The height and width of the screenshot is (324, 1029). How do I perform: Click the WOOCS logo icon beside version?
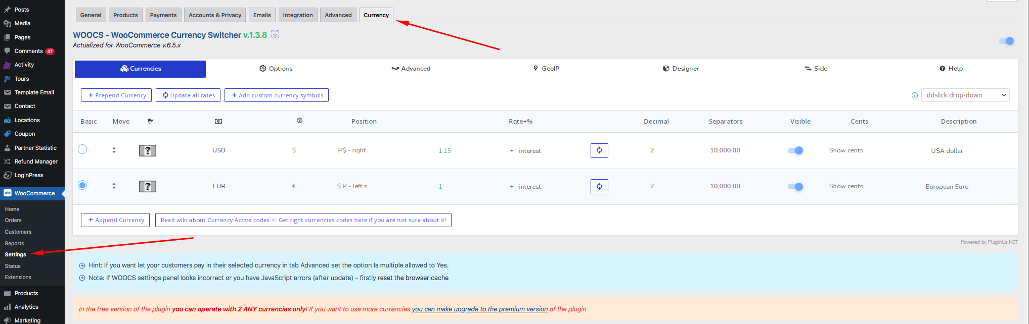275,35
